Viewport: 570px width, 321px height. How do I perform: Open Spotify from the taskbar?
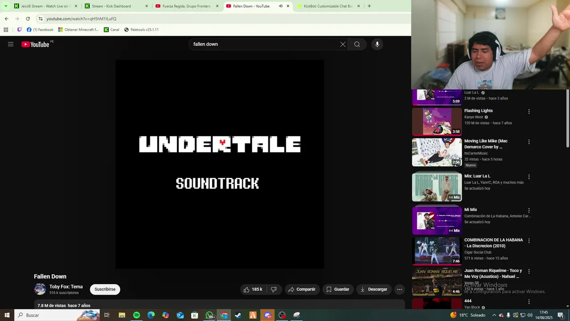pyautogui.click(x=136, y=315)
